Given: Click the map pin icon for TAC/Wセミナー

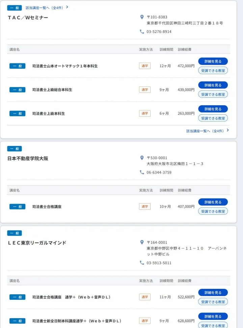Looking at the screenshot, I should (x=142, y=17).
